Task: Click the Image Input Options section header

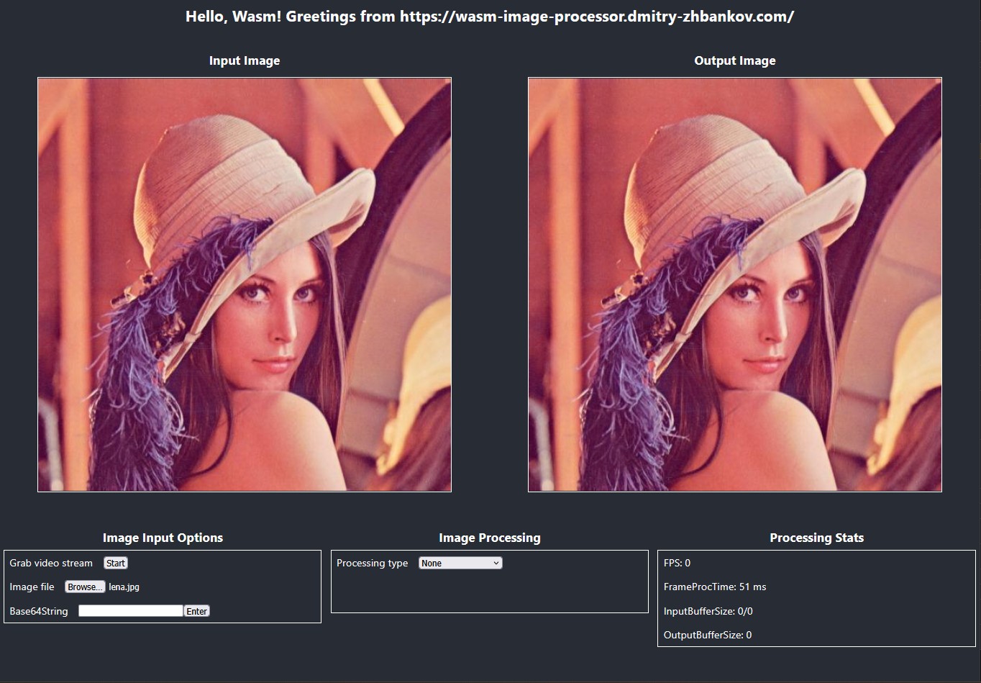Action: 163,538
